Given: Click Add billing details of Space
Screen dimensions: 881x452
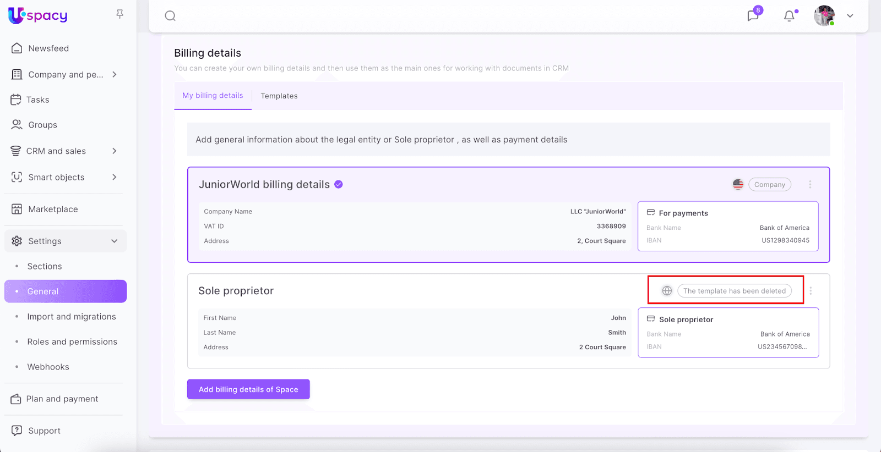Looking at the screenshot, I should (x=248, y=389).
